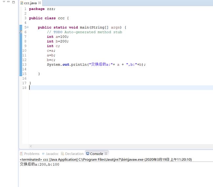Click the TODO Auto-generated method stub comment
Image resolution: width=213 pixels, height=187 pixels.
click(x=84, y=32)
